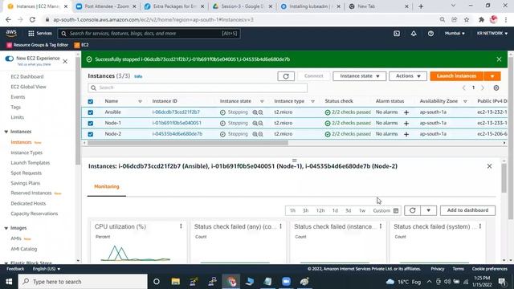This screenshot has width=514, height=289.
Task: Open EC2 Dashboard in the sidebar
Action: click(x=27, y=77)
